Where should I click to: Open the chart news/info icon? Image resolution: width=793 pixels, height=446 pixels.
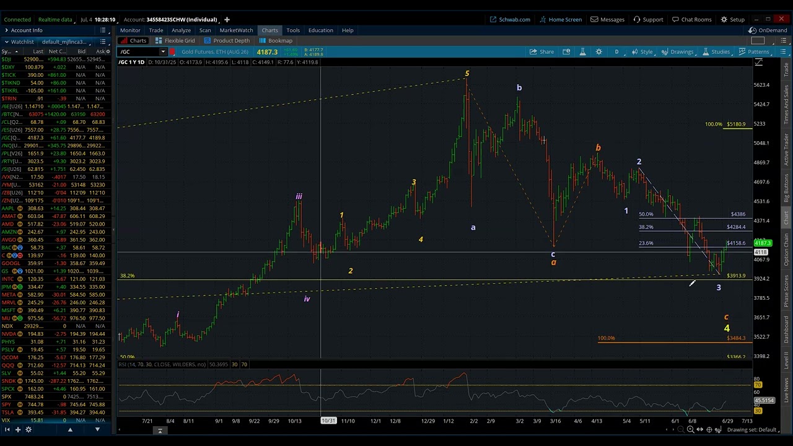pos(566,52)
